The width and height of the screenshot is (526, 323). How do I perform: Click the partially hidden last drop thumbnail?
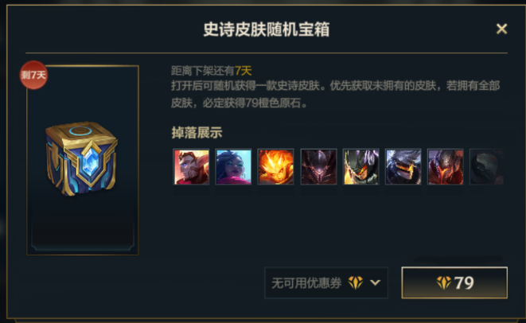click(486, 167)
